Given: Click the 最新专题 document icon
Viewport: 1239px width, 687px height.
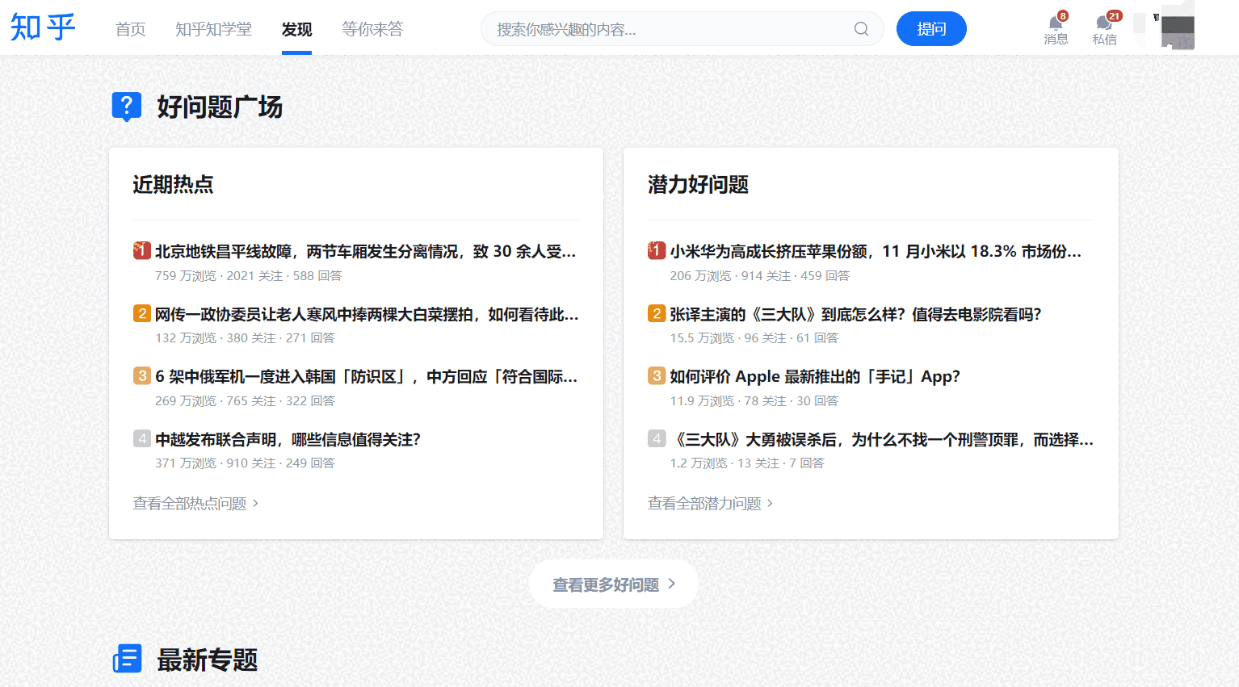Looking at the screenshot, I should coord(127,659).
